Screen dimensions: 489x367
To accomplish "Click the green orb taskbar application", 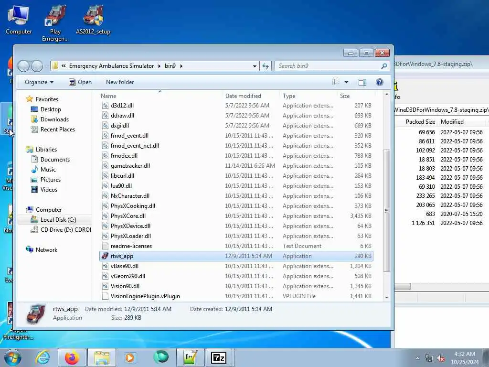I will (160, 357).
